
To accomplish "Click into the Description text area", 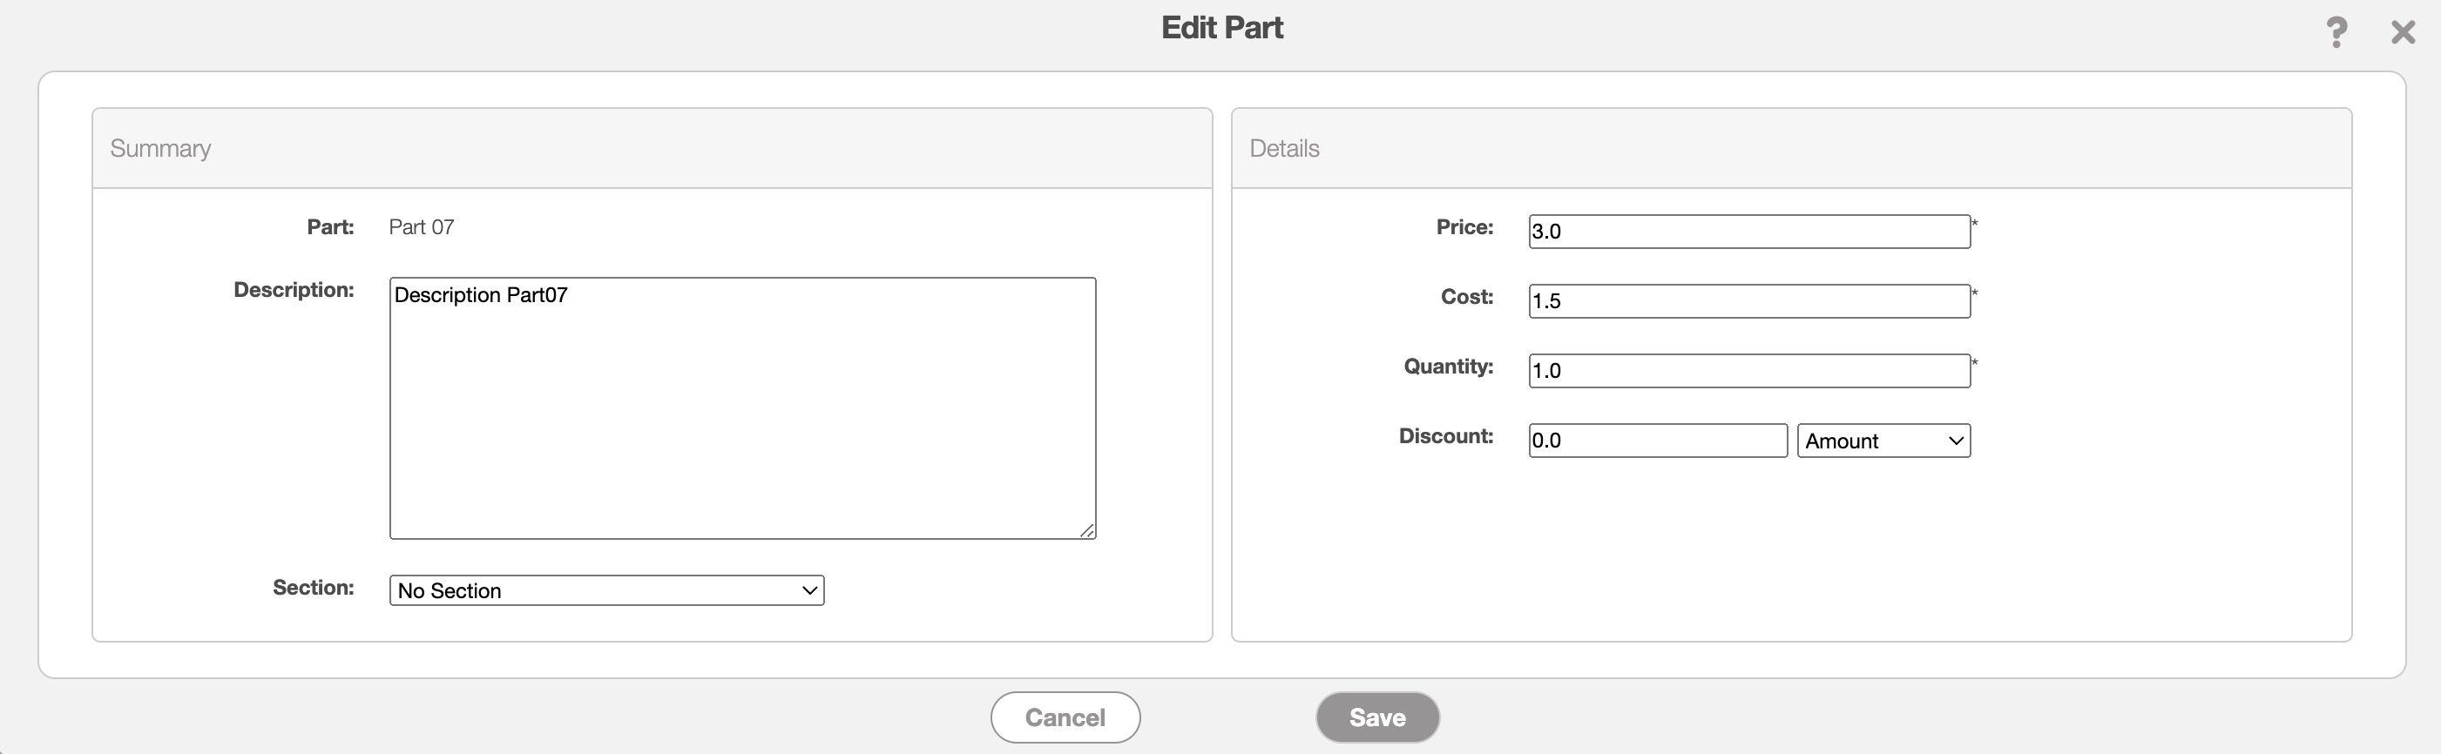I will click(742, 407).
